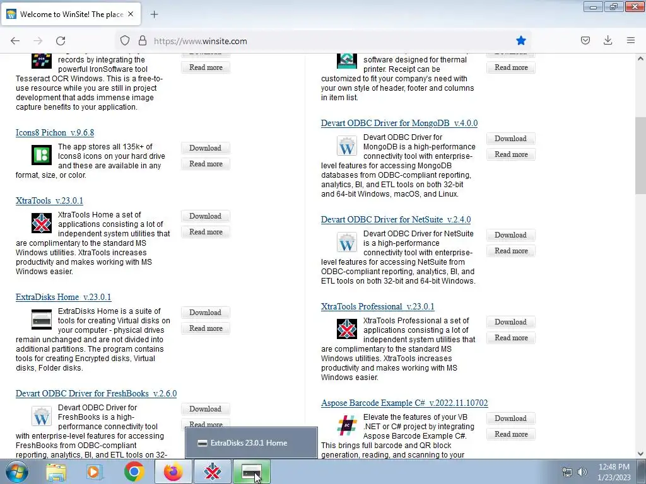The width and height of the screenshot is (646, 484).
Task: Open Devart ODBC Driver for NetSuite link
Action: [396, 219]
